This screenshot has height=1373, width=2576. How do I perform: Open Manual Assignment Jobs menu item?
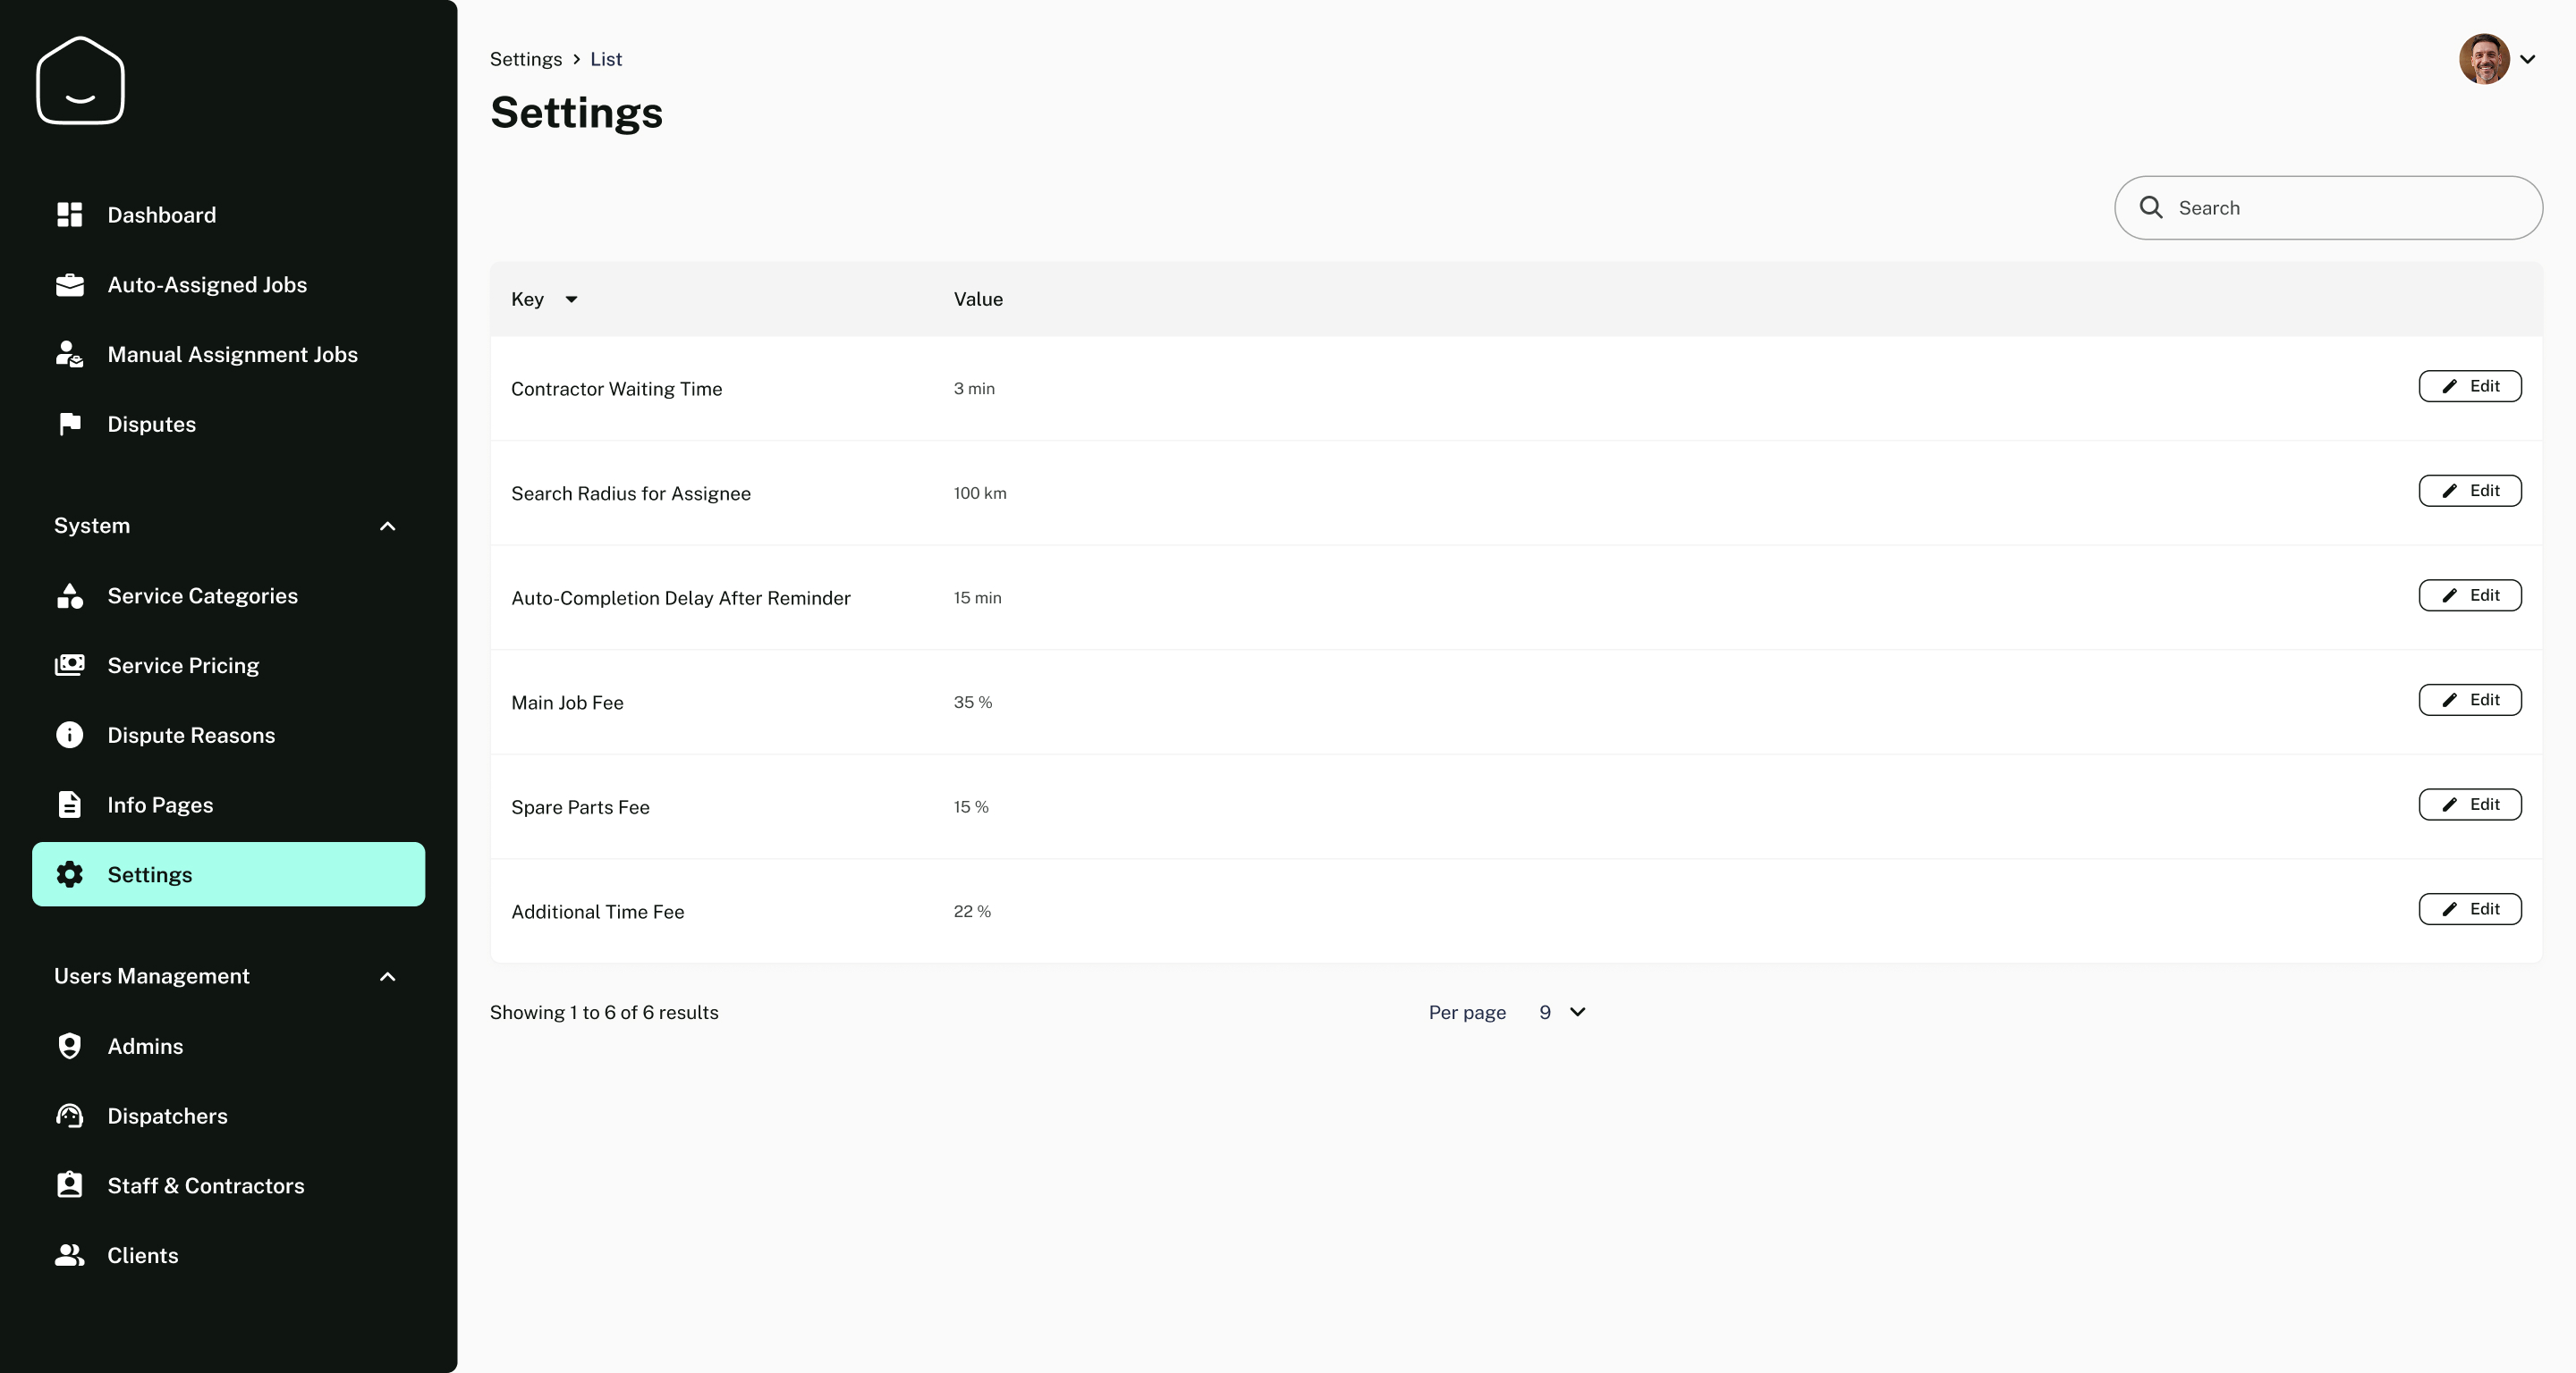(x=232, y=355)
